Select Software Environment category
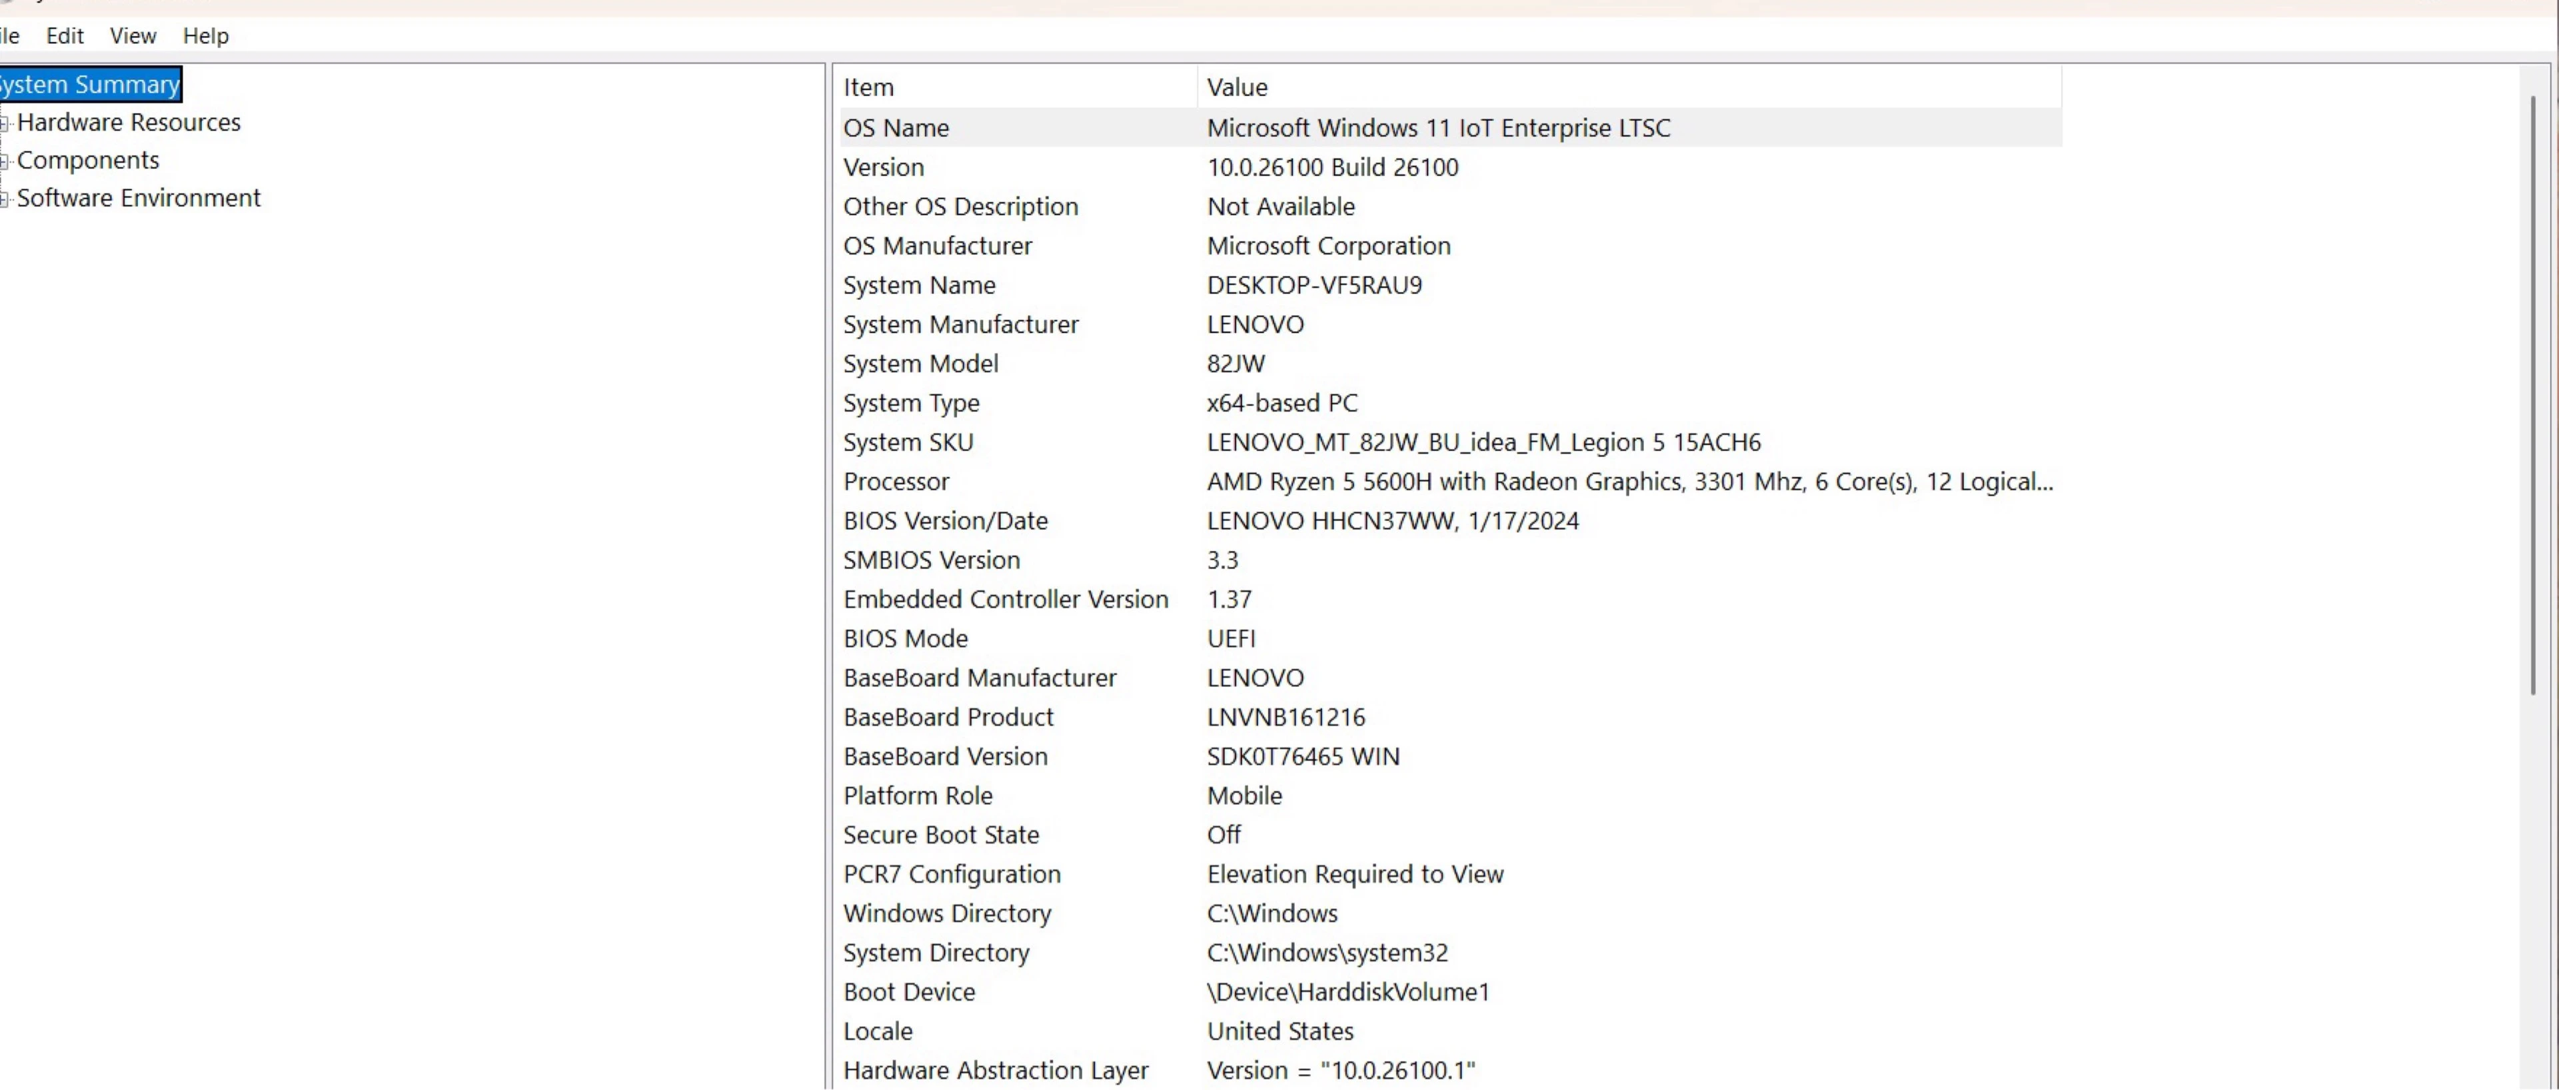 click(139, 198)
